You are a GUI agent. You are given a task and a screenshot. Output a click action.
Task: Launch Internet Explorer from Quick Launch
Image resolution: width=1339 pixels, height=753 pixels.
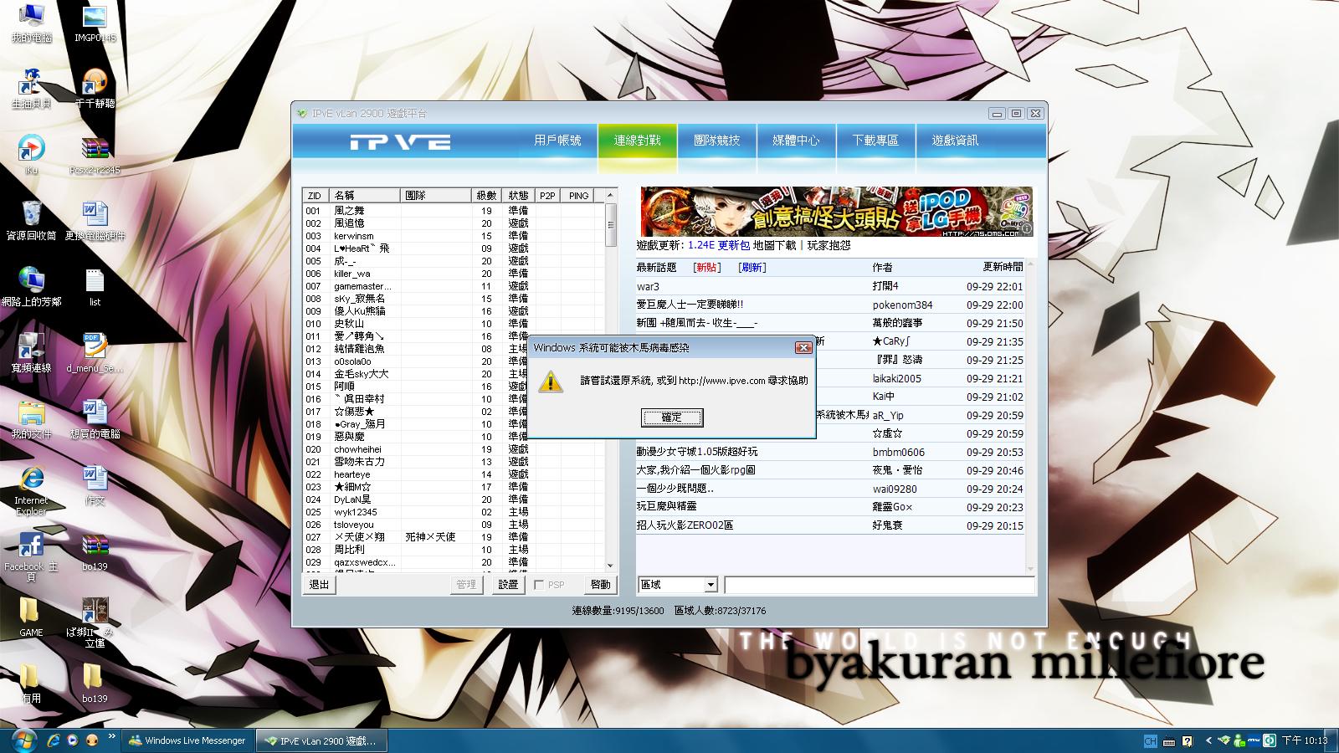(54, 740)
